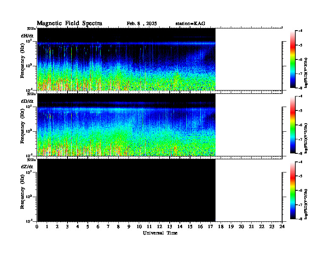Click hour 24 on time axis
336x260 pixels.
[x=282, y=226]
